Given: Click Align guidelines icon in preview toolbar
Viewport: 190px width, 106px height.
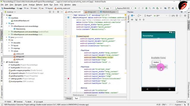Looking at the screenshot, I should (144, 19).
